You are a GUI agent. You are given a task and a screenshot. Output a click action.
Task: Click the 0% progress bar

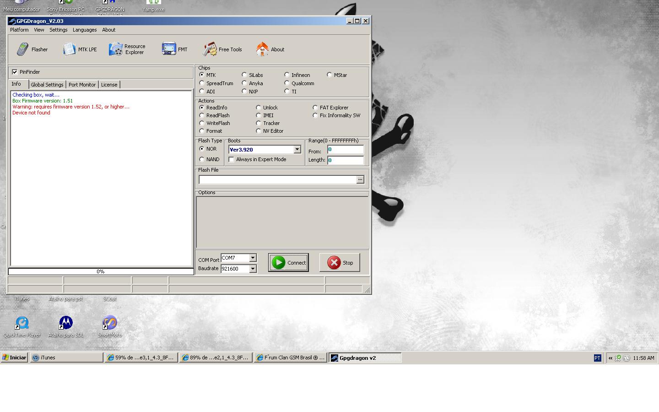(x=101, y=271)
